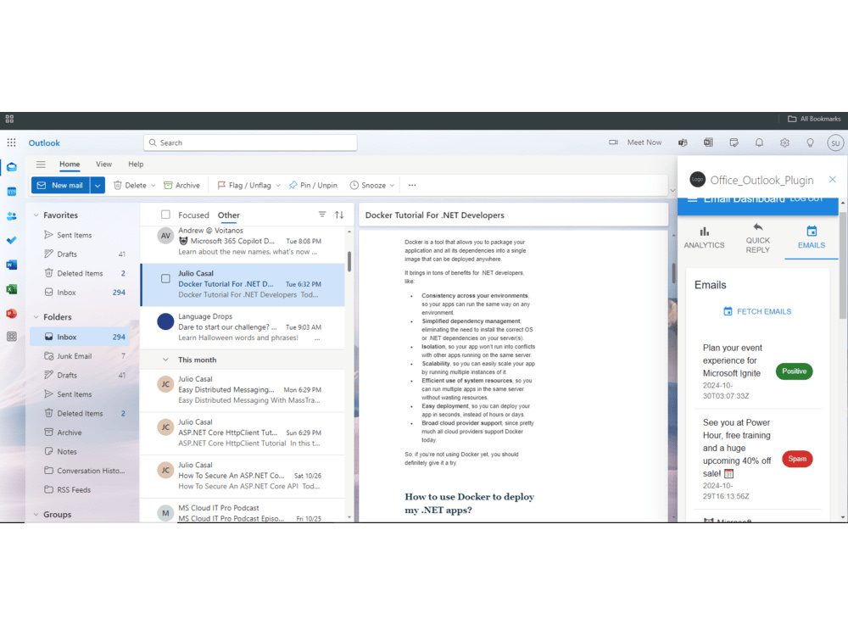The height and width of the screenshot is (636, 848).
Task: Open the notifications bell icon
Action: pyautogui.click(x=759, y=142)
